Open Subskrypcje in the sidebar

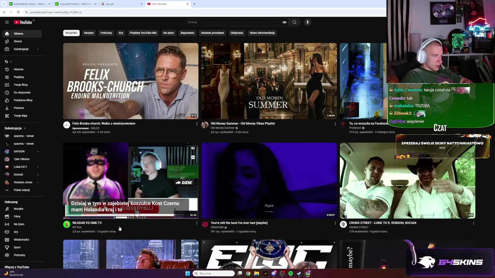[x=22, y=49]
